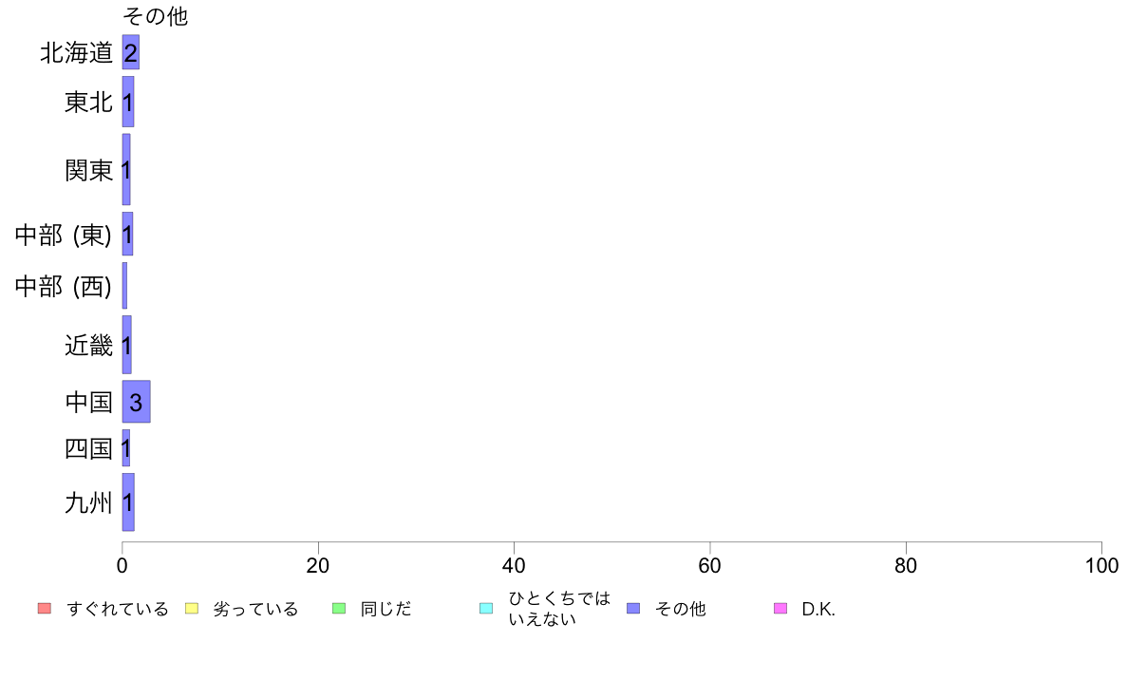Click the 中部 (東) row label
Viewport: 1128px width, 699px height.
tap(64, 235)
